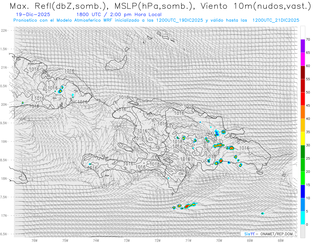This screenshot has width=315, height=244.
Task: Select the color bar segment between 50 and 55
Action: 303,86
